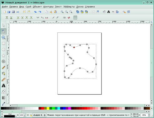This screenshot has width=154, height=118.
Task: Click the opacity input field showing 100
Action: 22,115
